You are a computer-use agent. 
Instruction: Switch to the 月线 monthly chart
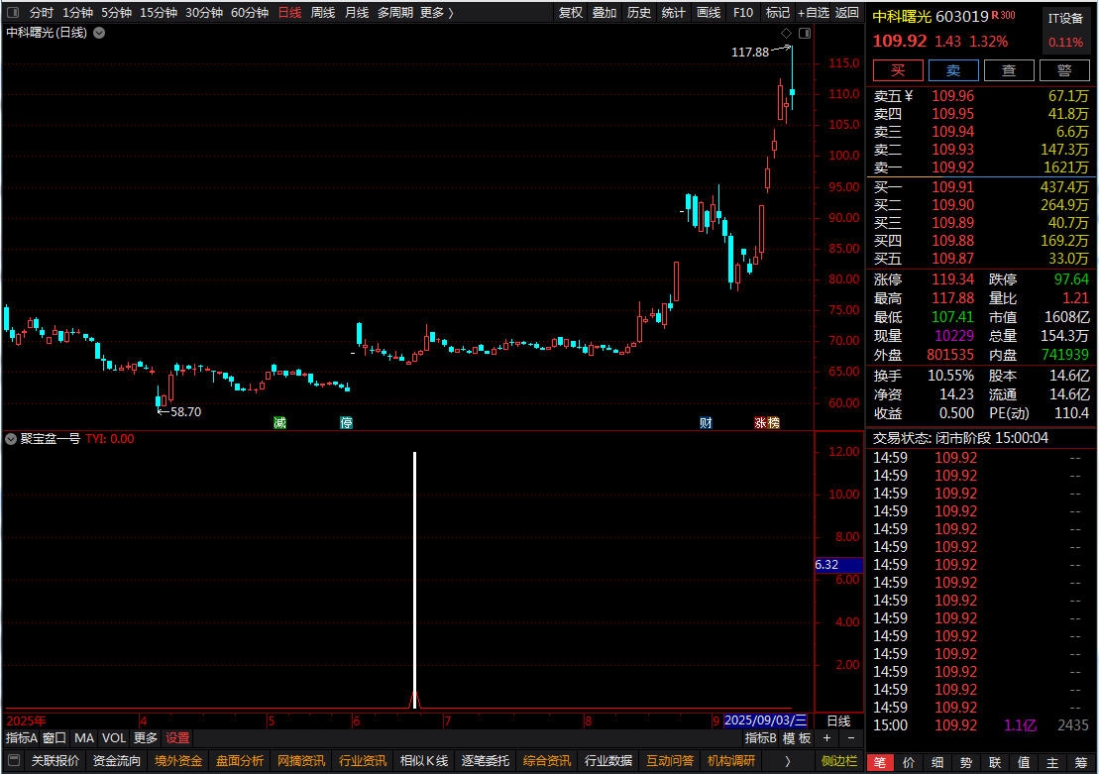click(357, 13)
